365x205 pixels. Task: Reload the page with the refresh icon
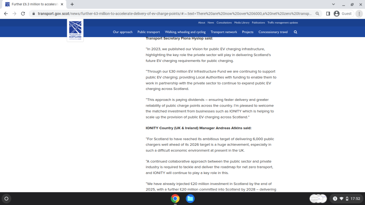point(23,14)
